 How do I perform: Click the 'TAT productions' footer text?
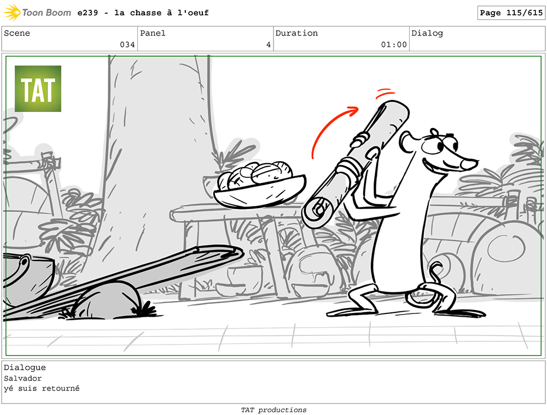pos(273,410)
